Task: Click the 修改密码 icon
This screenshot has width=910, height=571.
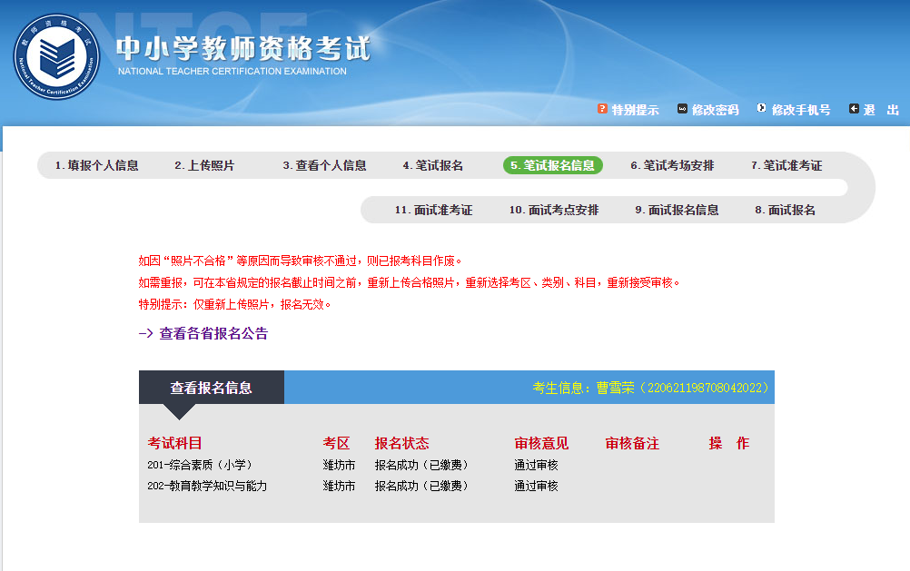Action: [x=683, y=109]
